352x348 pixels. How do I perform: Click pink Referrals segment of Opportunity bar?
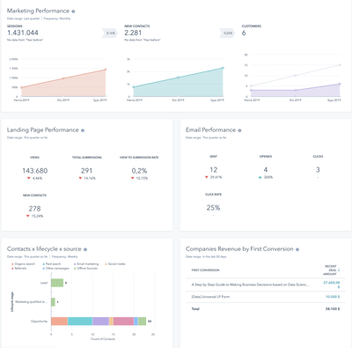tap(123, 322)
